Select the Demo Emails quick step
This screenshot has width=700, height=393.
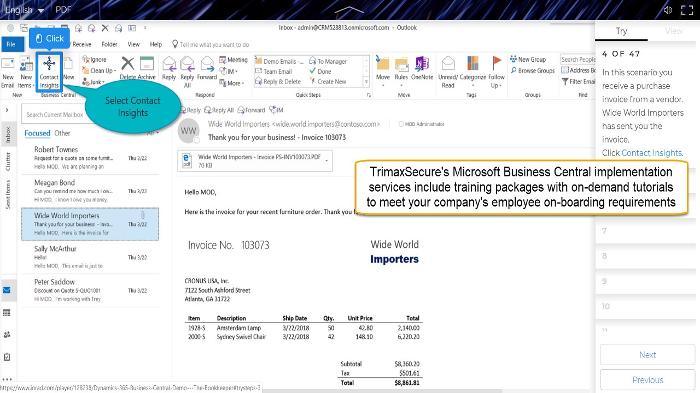click(x=279, y=61)
